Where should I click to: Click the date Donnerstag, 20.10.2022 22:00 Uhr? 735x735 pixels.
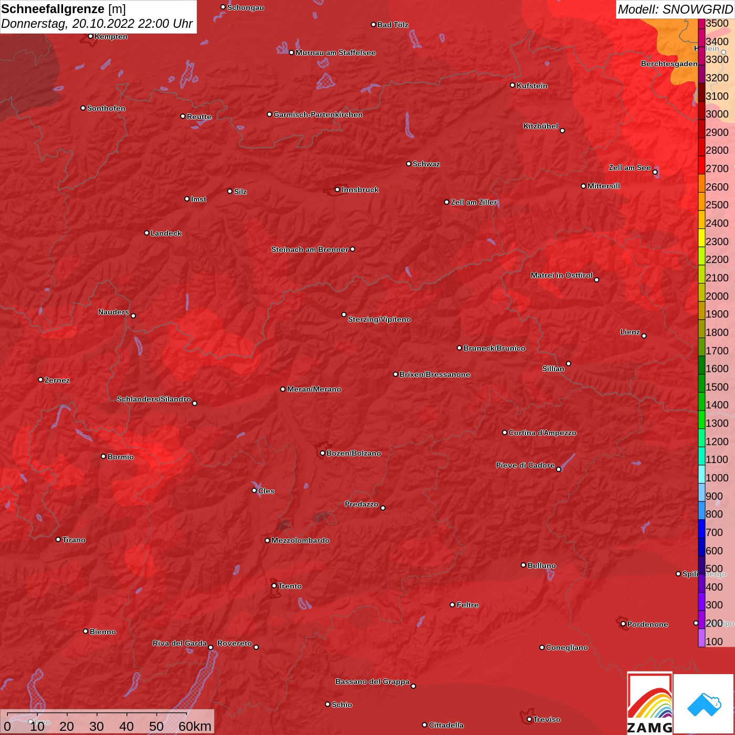coord(97,24)
